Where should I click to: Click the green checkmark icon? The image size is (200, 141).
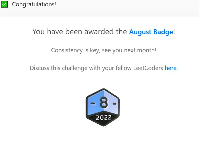[4, 4]
